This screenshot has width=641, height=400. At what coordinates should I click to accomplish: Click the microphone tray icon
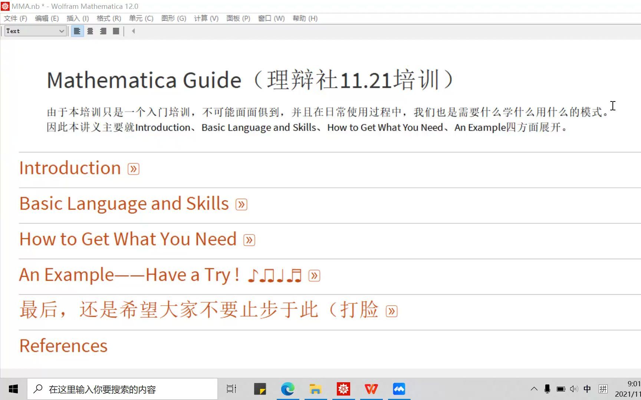547,389
